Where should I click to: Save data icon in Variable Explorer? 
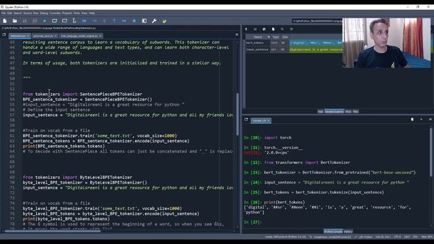[255, 29]
